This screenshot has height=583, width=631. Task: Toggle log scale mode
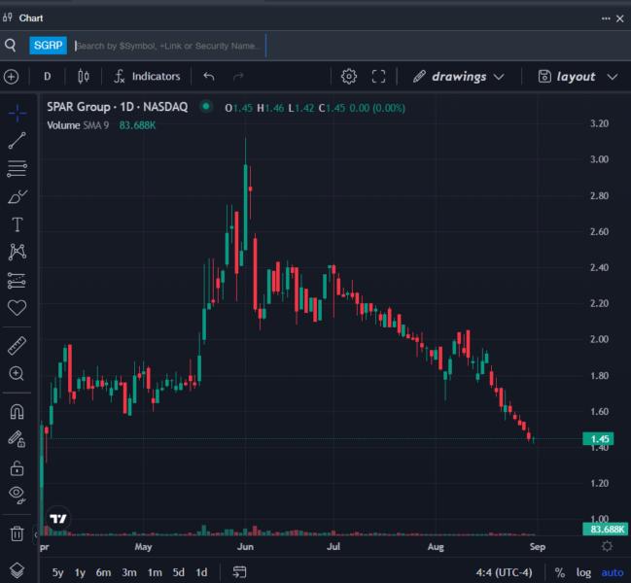click(583, 572)
